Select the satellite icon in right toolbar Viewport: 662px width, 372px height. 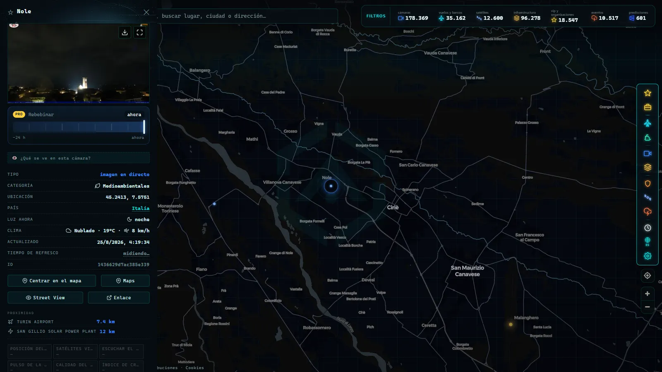click(x=648, y=198)
